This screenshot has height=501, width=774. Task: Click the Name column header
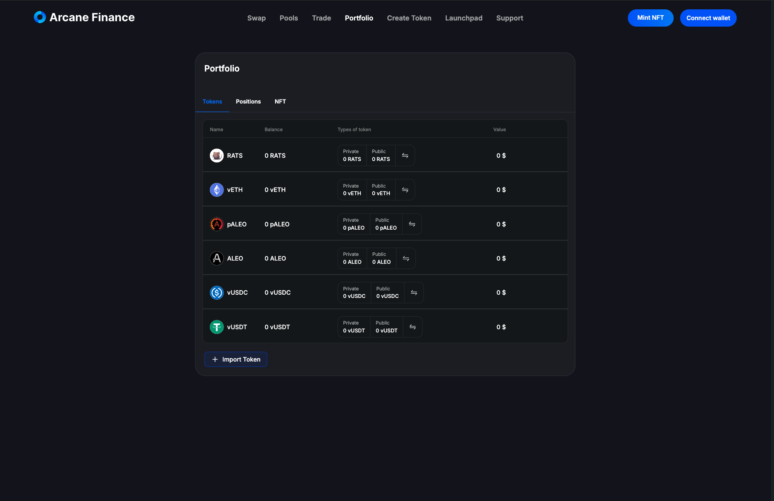216,129
